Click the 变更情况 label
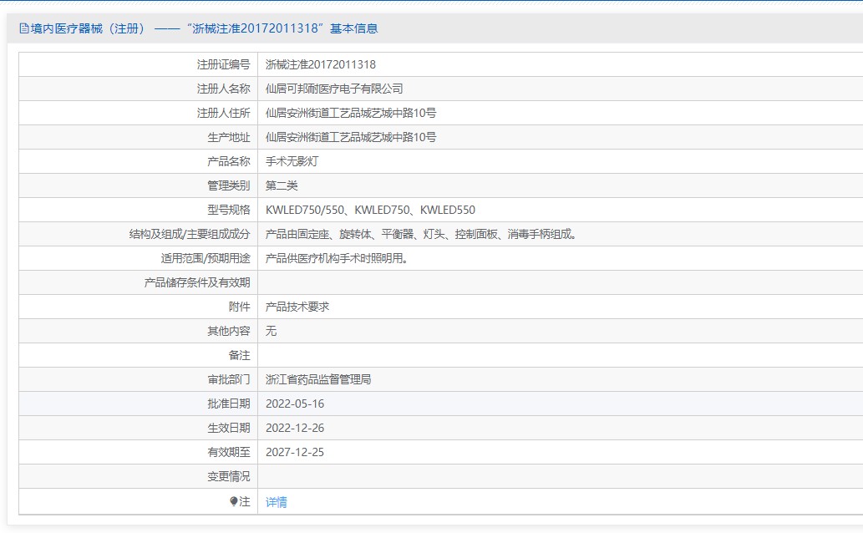 click(x=228, y=476)
